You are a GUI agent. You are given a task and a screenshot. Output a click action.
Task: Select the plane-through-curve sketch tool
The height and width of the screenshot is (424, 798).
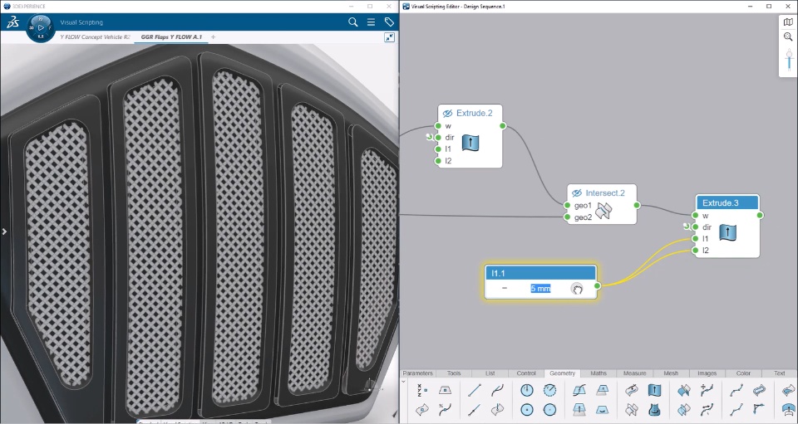pos(579,390)
